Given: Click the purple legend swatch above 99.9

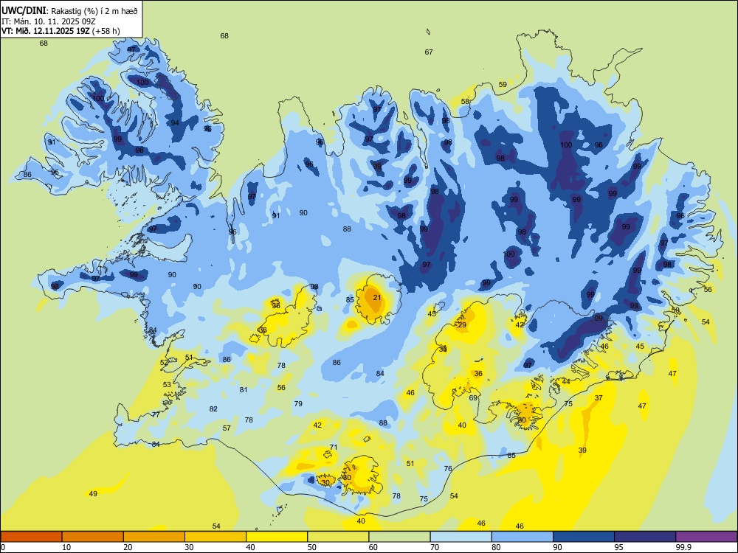Looking at the screenshot, I should [x=706, y=537].
